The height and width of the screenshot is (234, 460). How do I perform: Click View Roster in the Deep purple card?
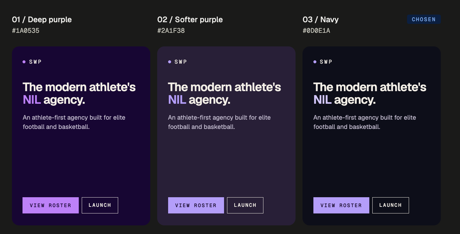click(51, 205)
